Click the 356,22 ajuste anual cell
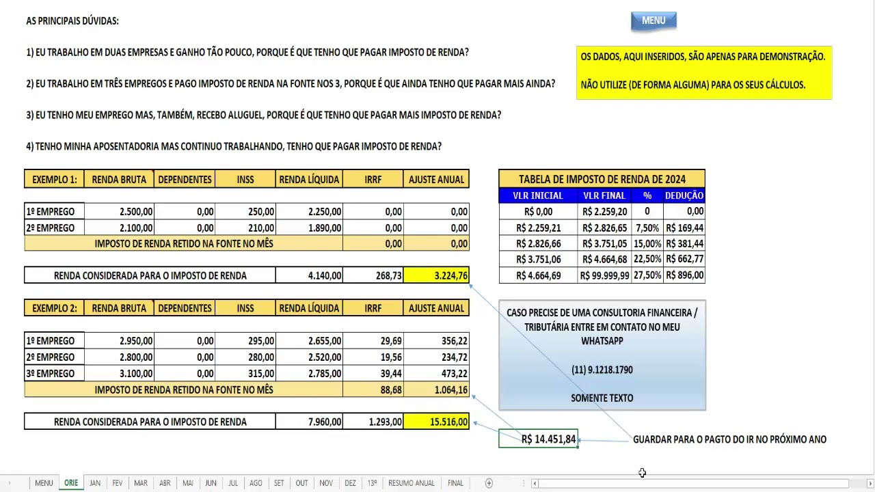Image resolution: width=875 pixels, height=492 pixels. (x=436, y=340)
